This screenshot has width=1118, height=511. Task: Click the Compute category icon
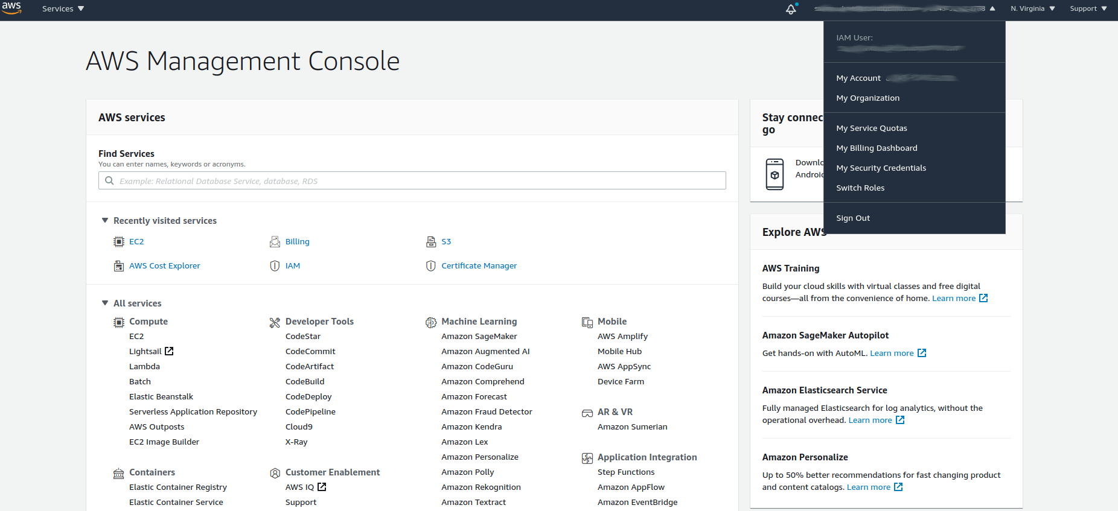click(x=119, y=322)
